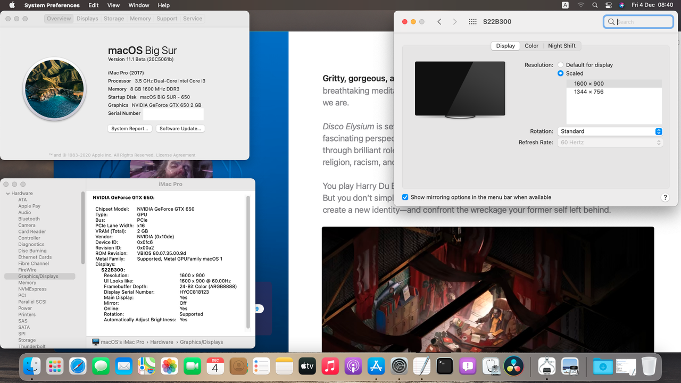Viewport: 681px width, 383px height.
Task: Select 1344 × 756 resolution
Action: [614, 92]
